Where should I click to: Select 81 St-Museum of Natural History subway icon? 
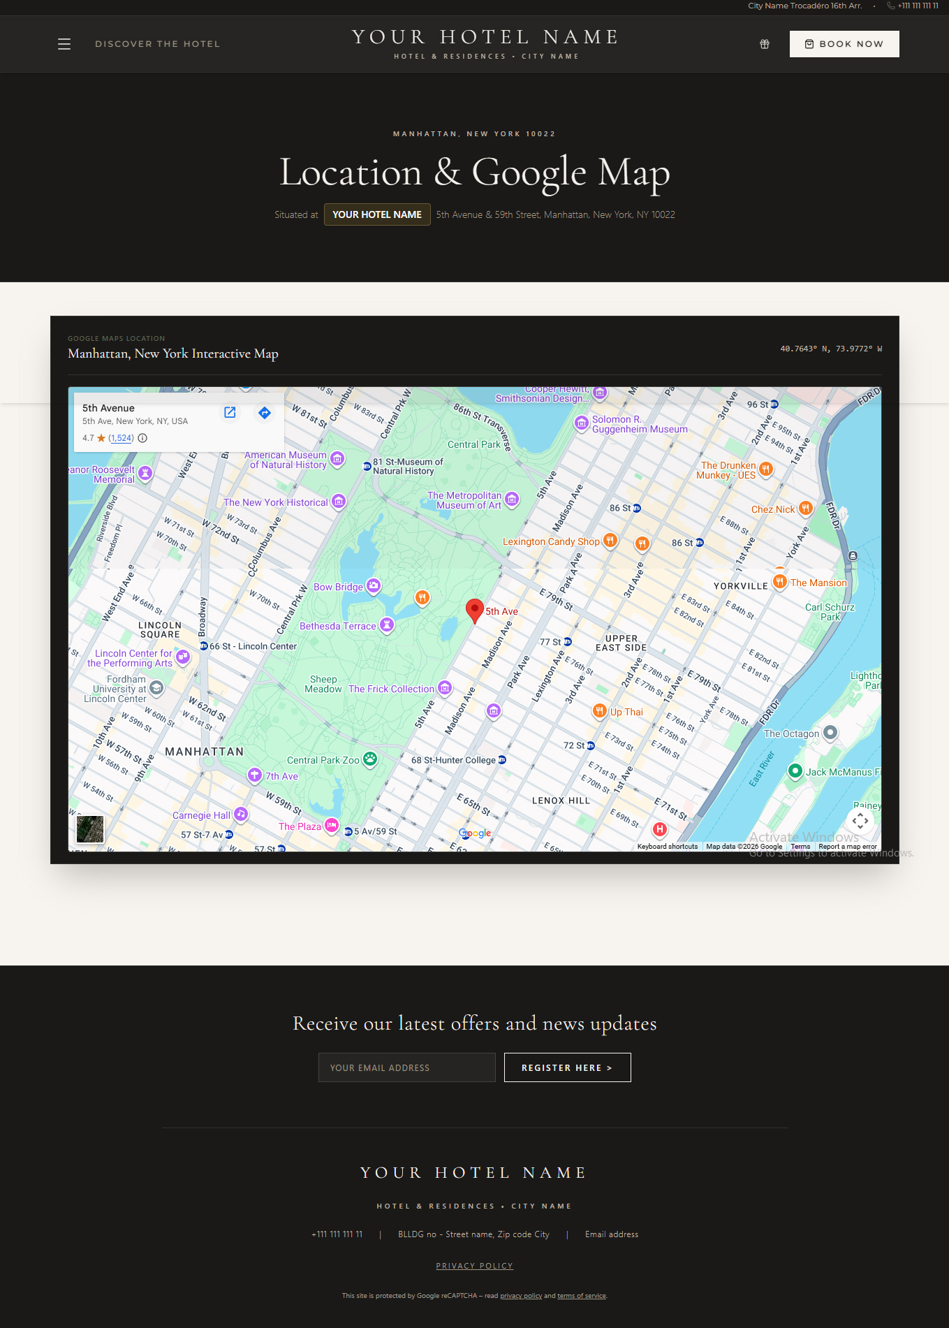click(367, 466)
